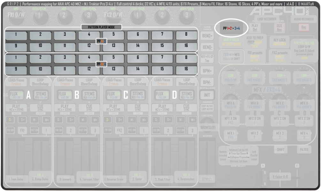
Task: Toggle the KEY LOCK GRID LOCK button
Action: tap(279, 42)
